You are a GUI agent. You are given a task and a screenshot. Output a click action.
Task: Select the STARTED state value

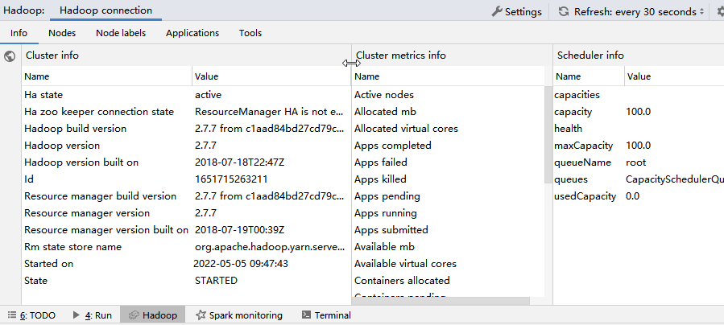(x=216, y=281)
